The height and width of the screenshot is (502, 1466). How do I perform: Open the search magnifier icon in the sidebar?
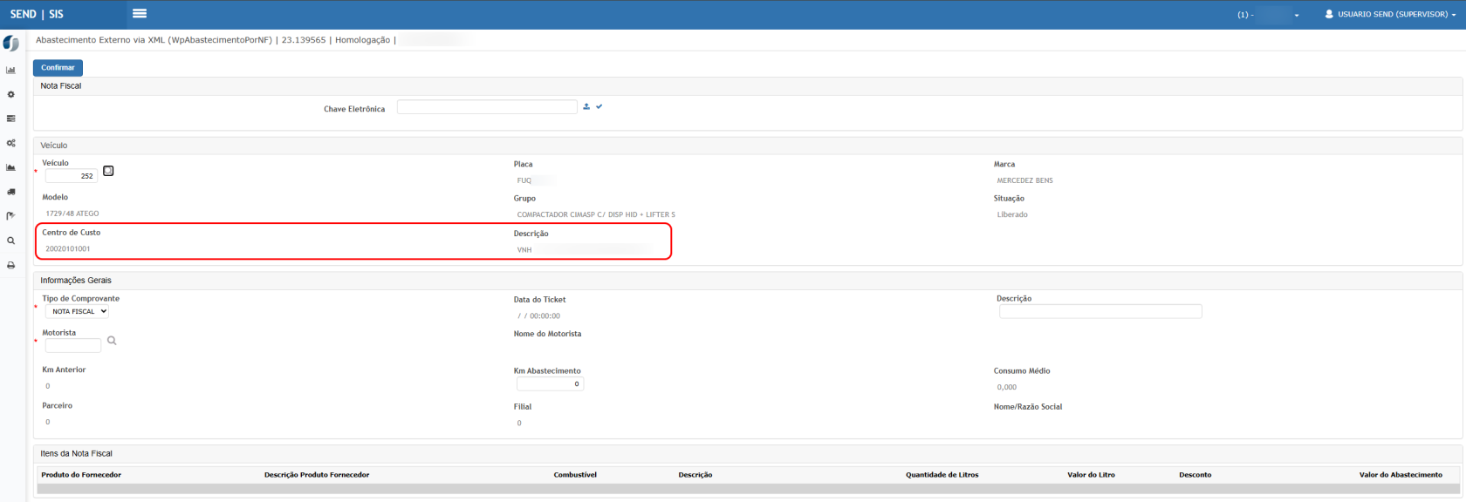pyautogui.click(x=10, y=241)
